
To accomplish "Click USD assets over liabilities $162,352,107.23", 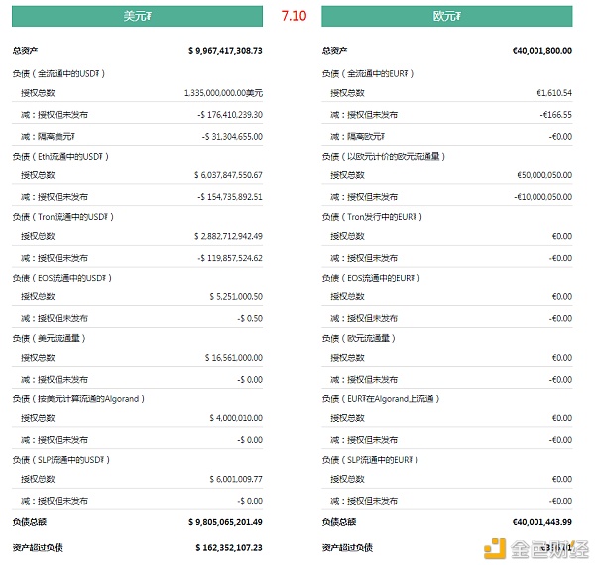I will pos(229,548).
